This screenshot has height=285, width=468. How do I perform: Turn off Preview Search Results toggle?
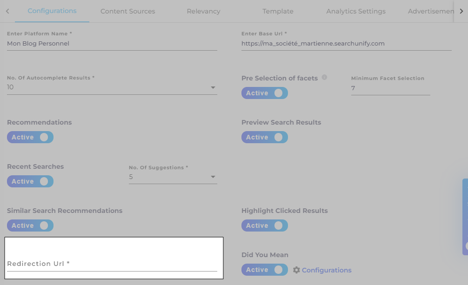(x=265, y=137)
